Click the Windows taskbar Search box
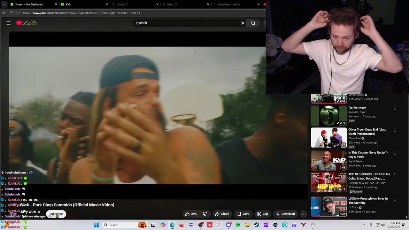 pyautogui.click(x=125, y=225)
